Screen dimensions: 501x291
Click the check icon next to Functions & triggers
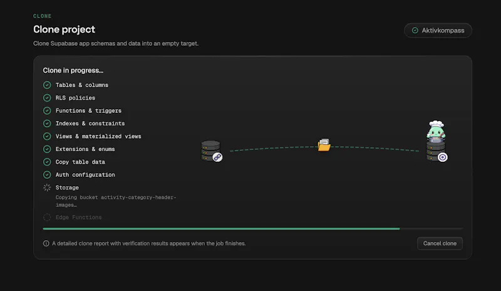pyautogui.click(x=47, y=110)
